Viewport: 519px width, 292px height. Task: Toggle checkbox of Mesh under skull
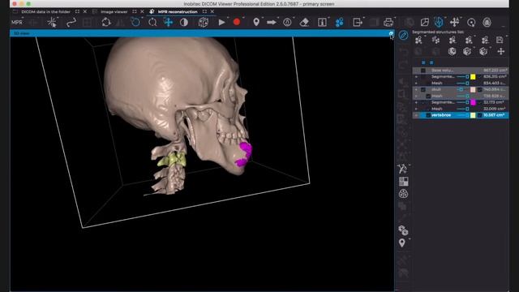[428, 96]
